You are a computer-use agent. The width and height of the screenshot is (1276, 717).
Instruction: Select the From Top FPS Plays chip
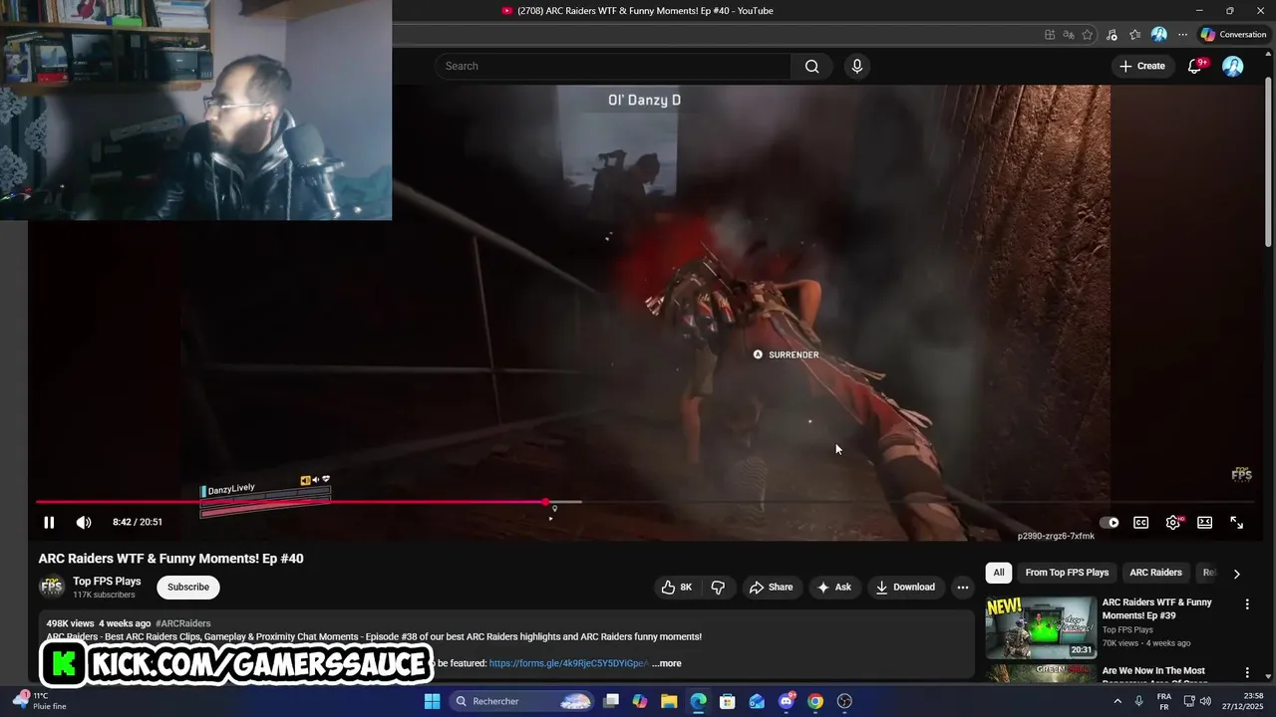pos(1067,573)
